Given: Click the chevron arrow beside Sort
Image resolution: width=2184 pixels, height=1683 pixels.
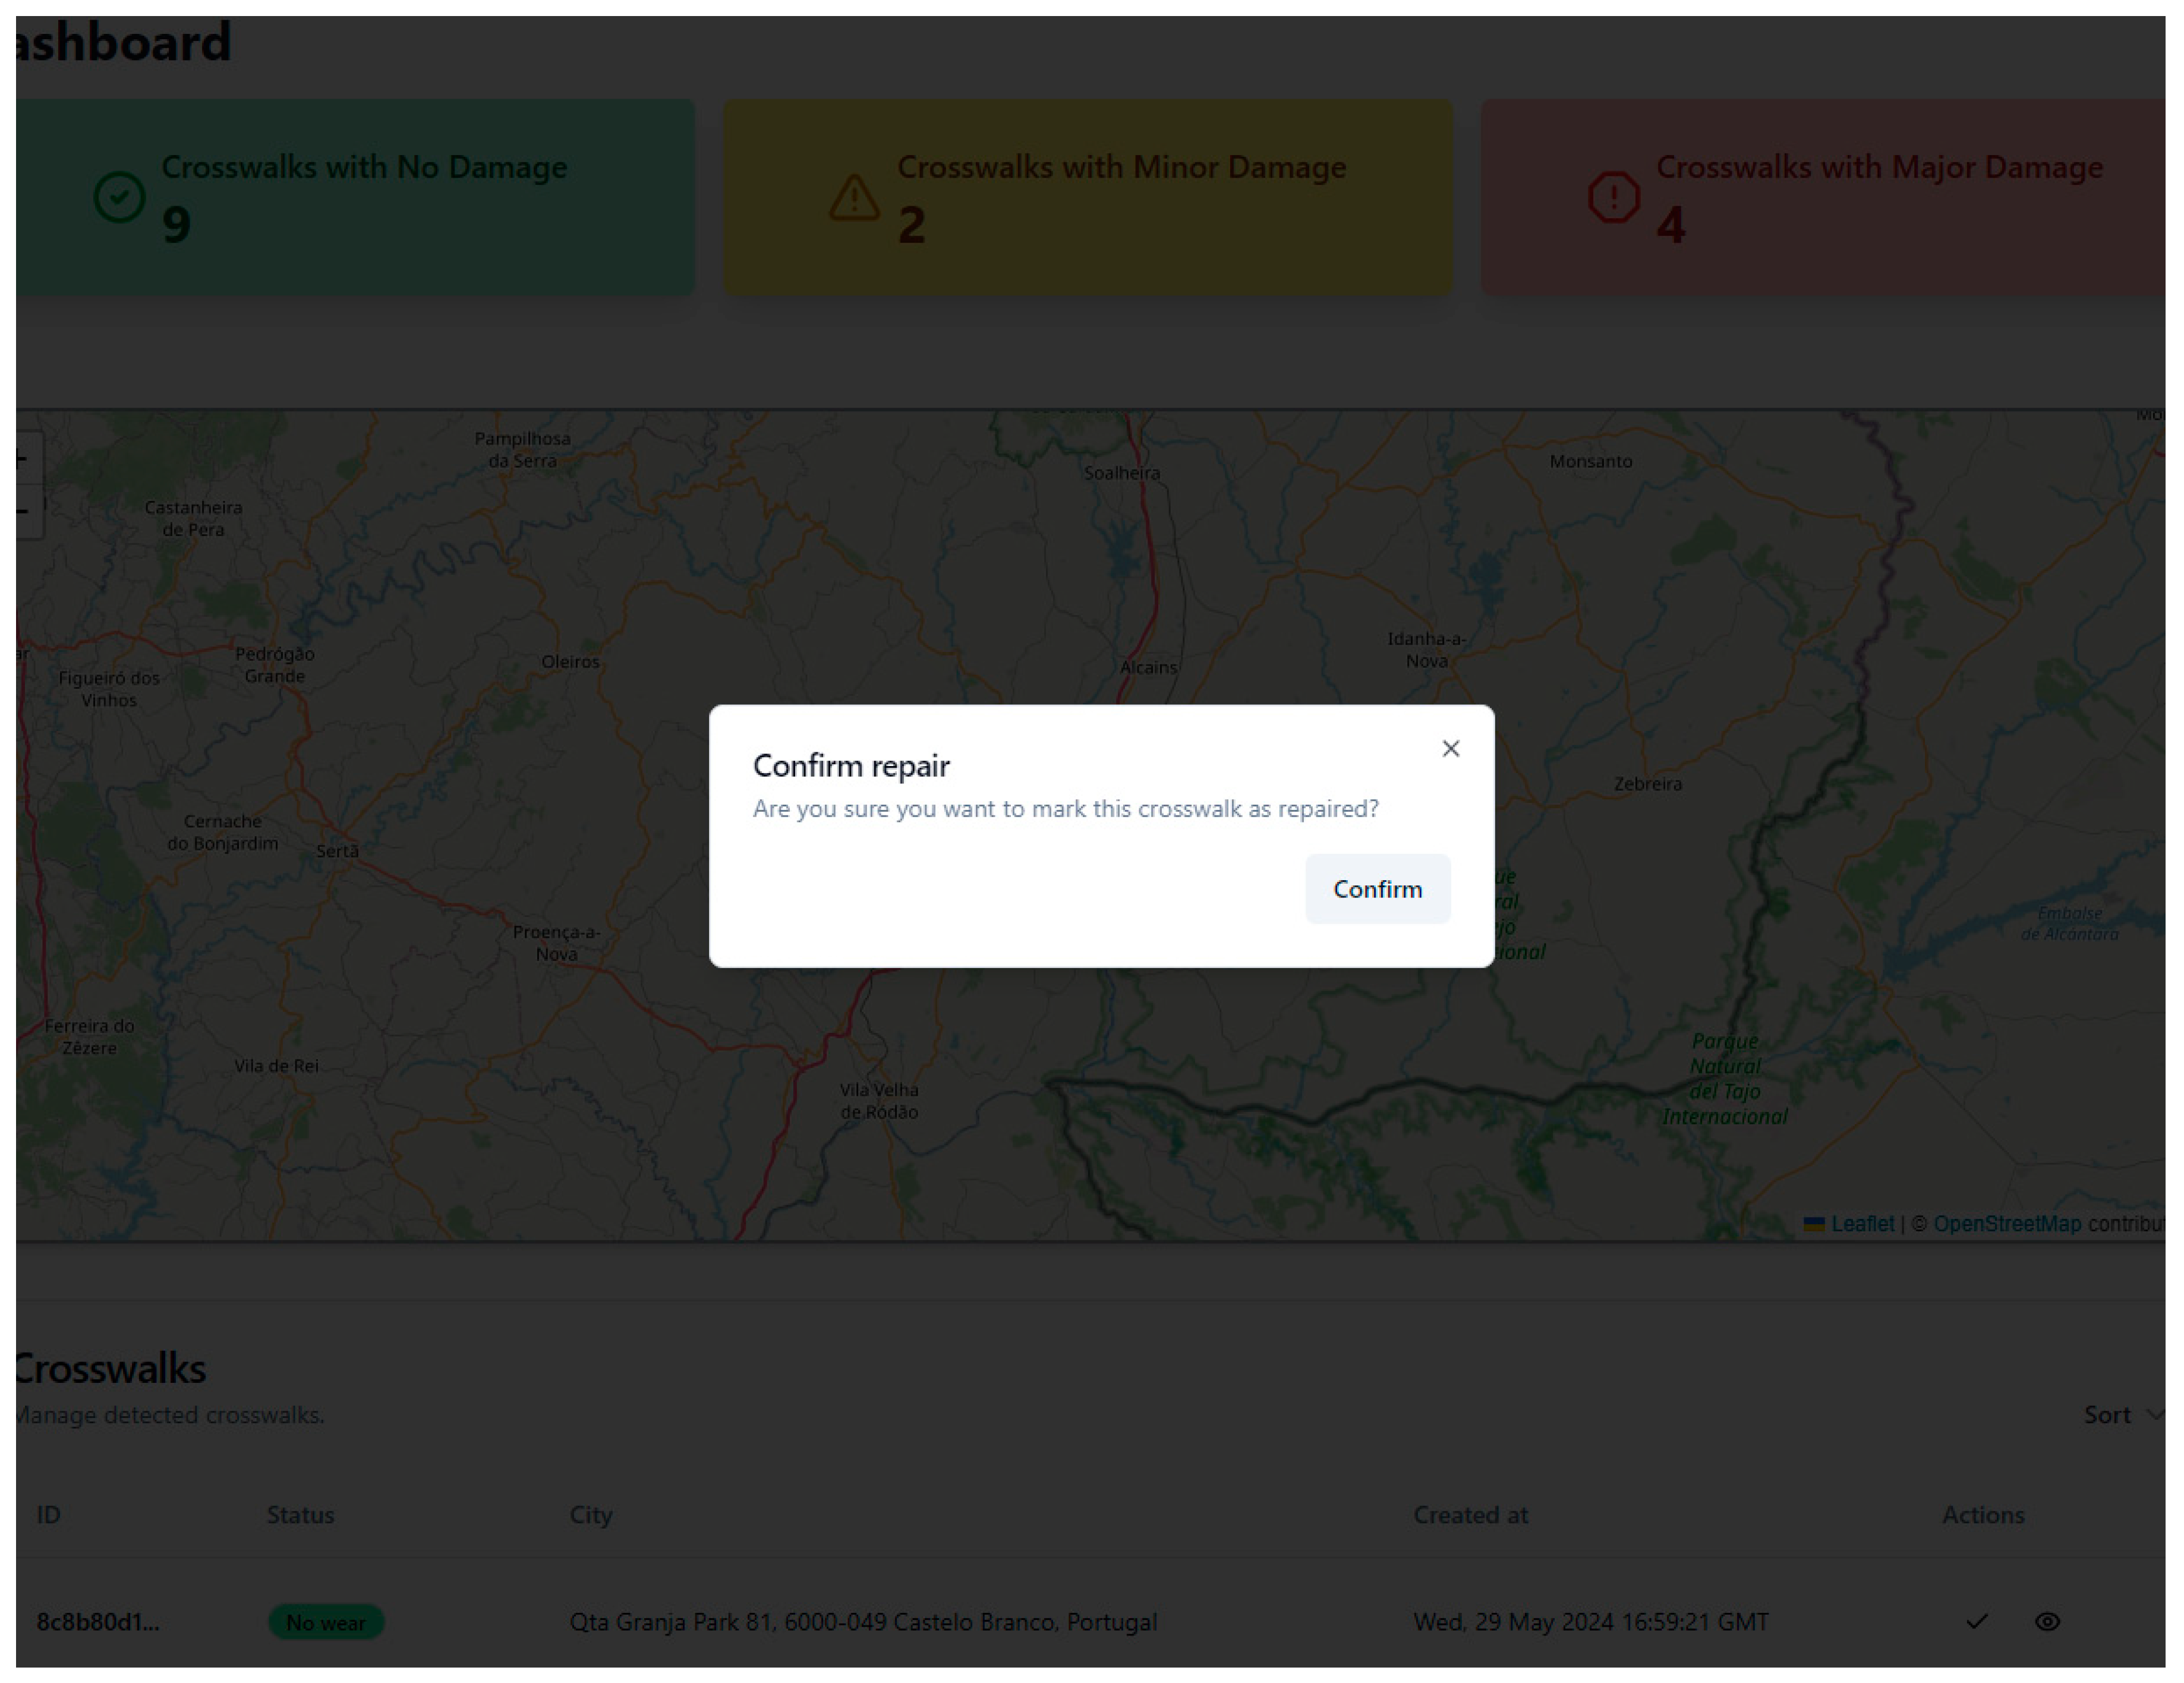Looking at the screenshot, I should click(2155, 1414).
